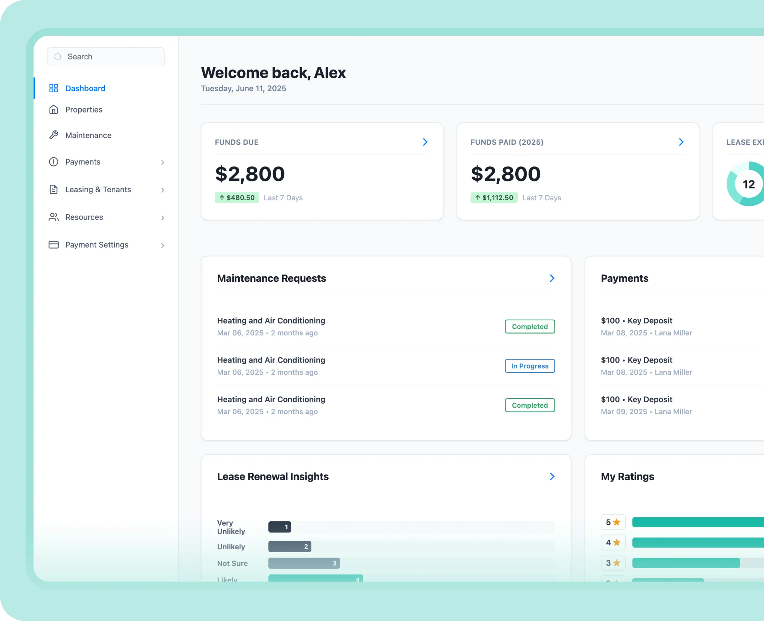Navigate to the Properties section

[83, 109]
